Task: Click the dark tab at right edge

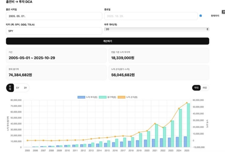Action: [223, 12]
